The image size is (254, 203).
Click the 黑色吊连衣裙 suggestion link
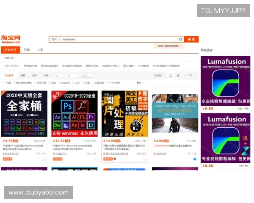tap(30, 66)
